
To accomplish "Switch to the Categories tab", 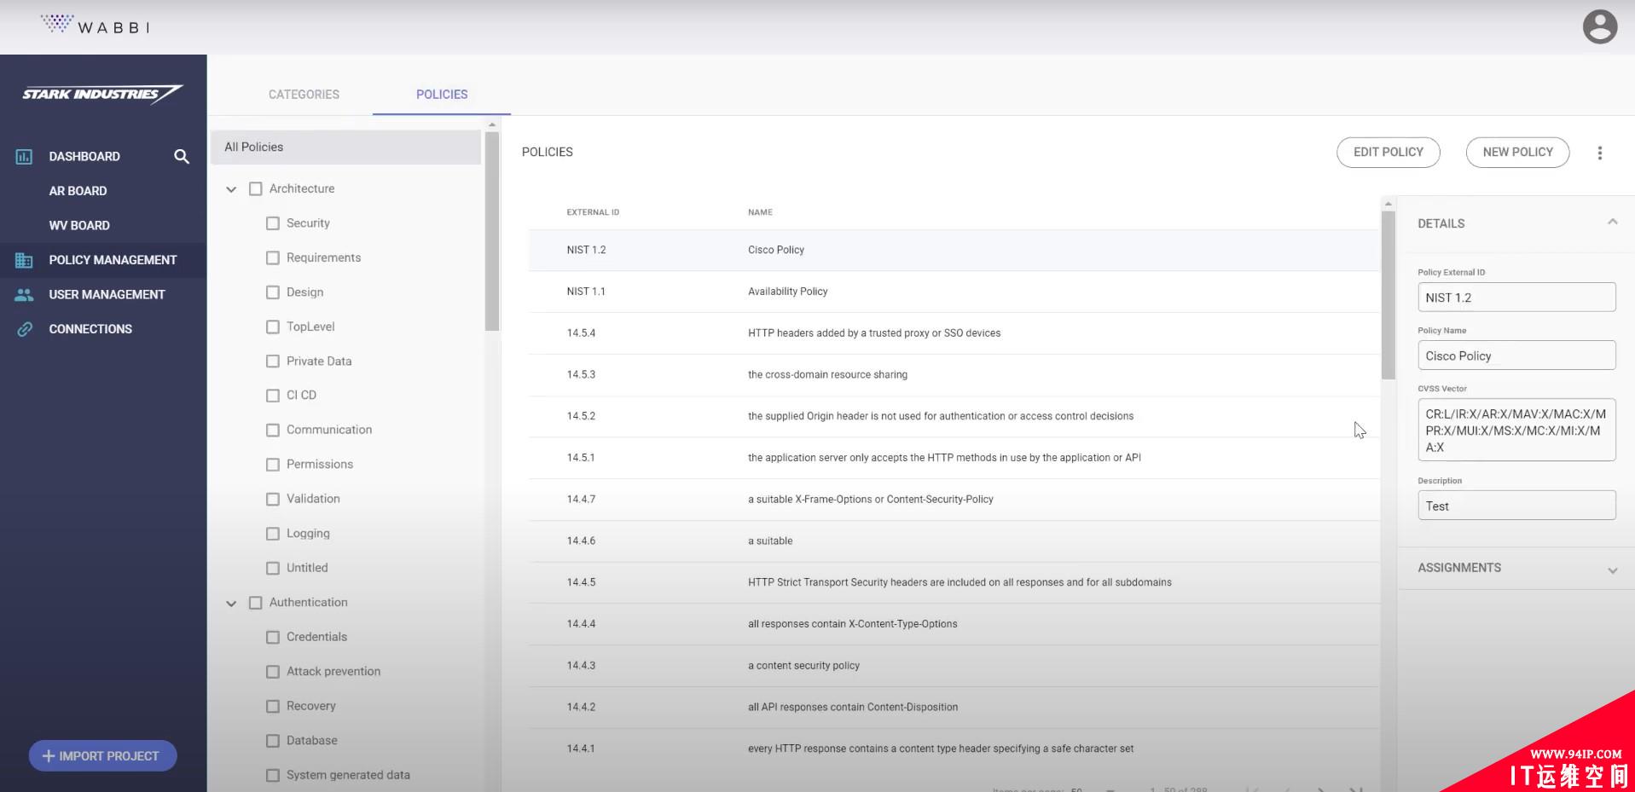I will (x=304, y=95).
